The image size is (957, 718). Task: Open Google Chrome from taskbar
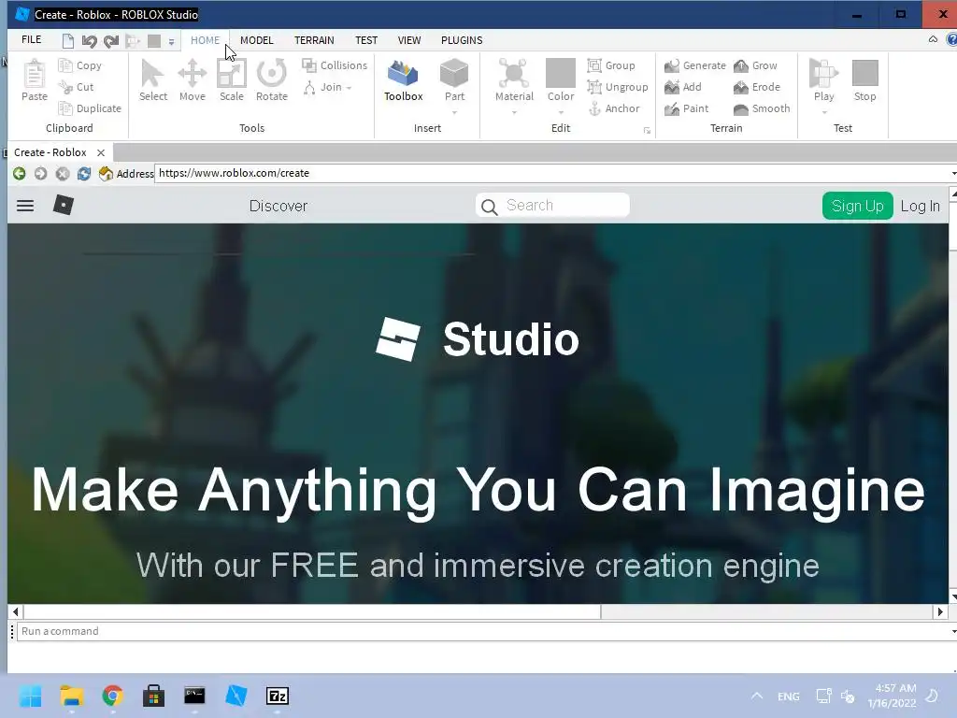112,696
